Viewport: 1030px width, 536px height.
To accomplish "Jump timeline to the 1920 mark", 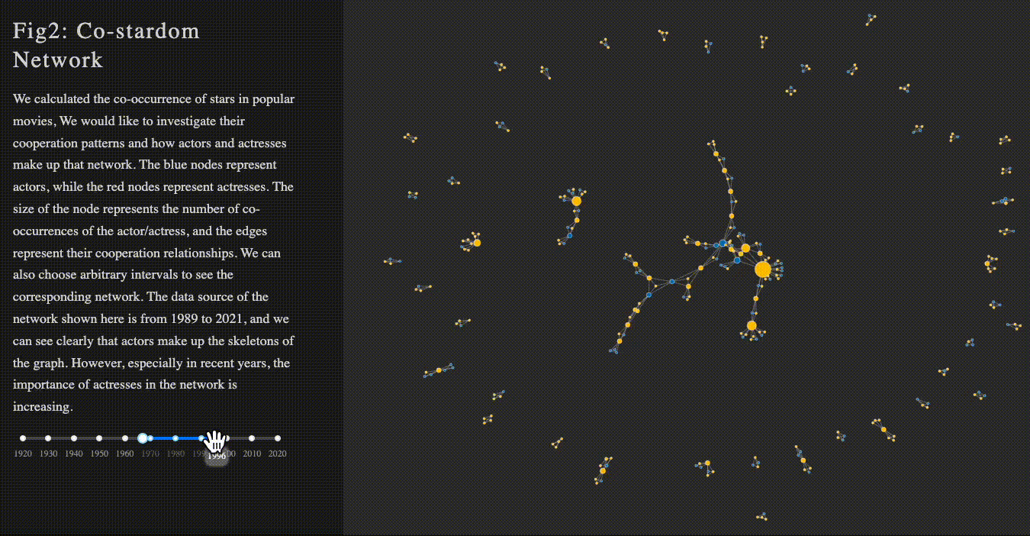I will pyautogui.click(x=23, y=438).
